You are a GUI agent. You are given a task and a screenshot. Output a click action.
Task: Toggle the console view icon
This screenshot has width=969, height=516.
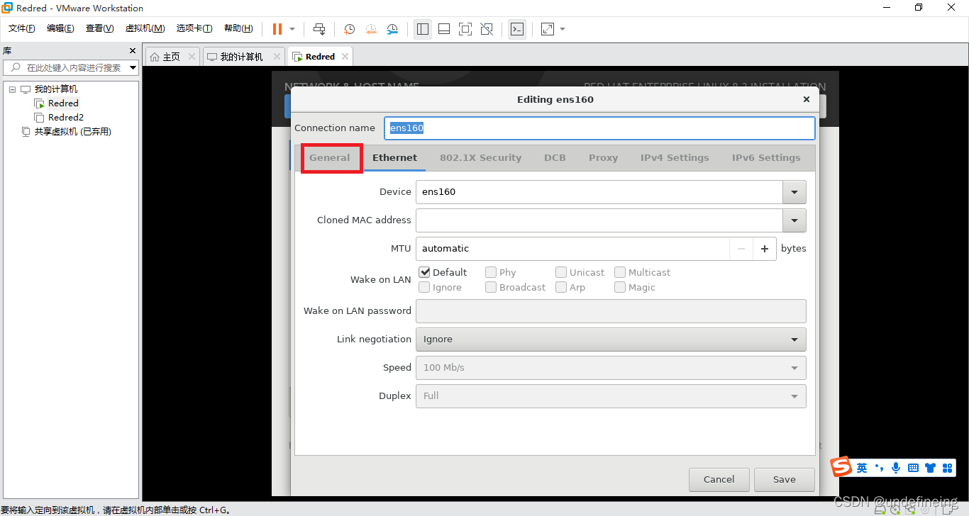tap(517, 29)
